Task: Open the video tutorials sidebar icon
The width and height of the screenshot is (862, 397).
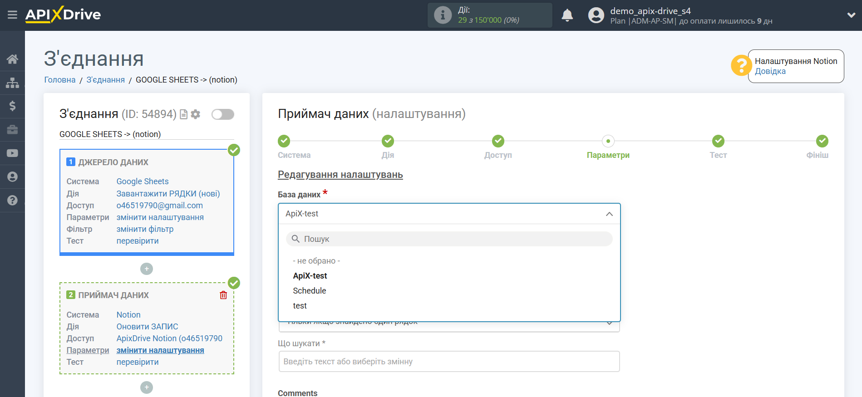Action: tap(12, 153)
